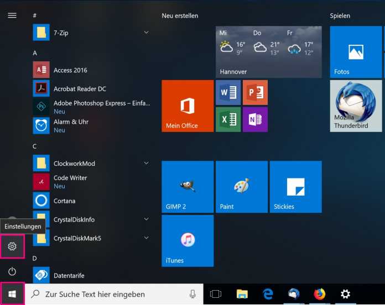Viewport: 385px width, 305px height.
Task: Open the Settings gear in the taskbar
Action: [x=346, y=294]
